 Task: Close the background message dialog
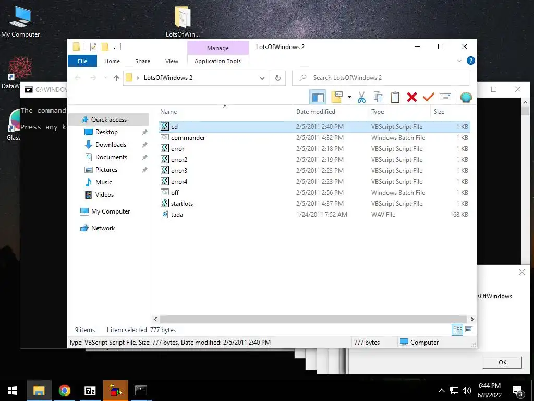coord(521,272)
